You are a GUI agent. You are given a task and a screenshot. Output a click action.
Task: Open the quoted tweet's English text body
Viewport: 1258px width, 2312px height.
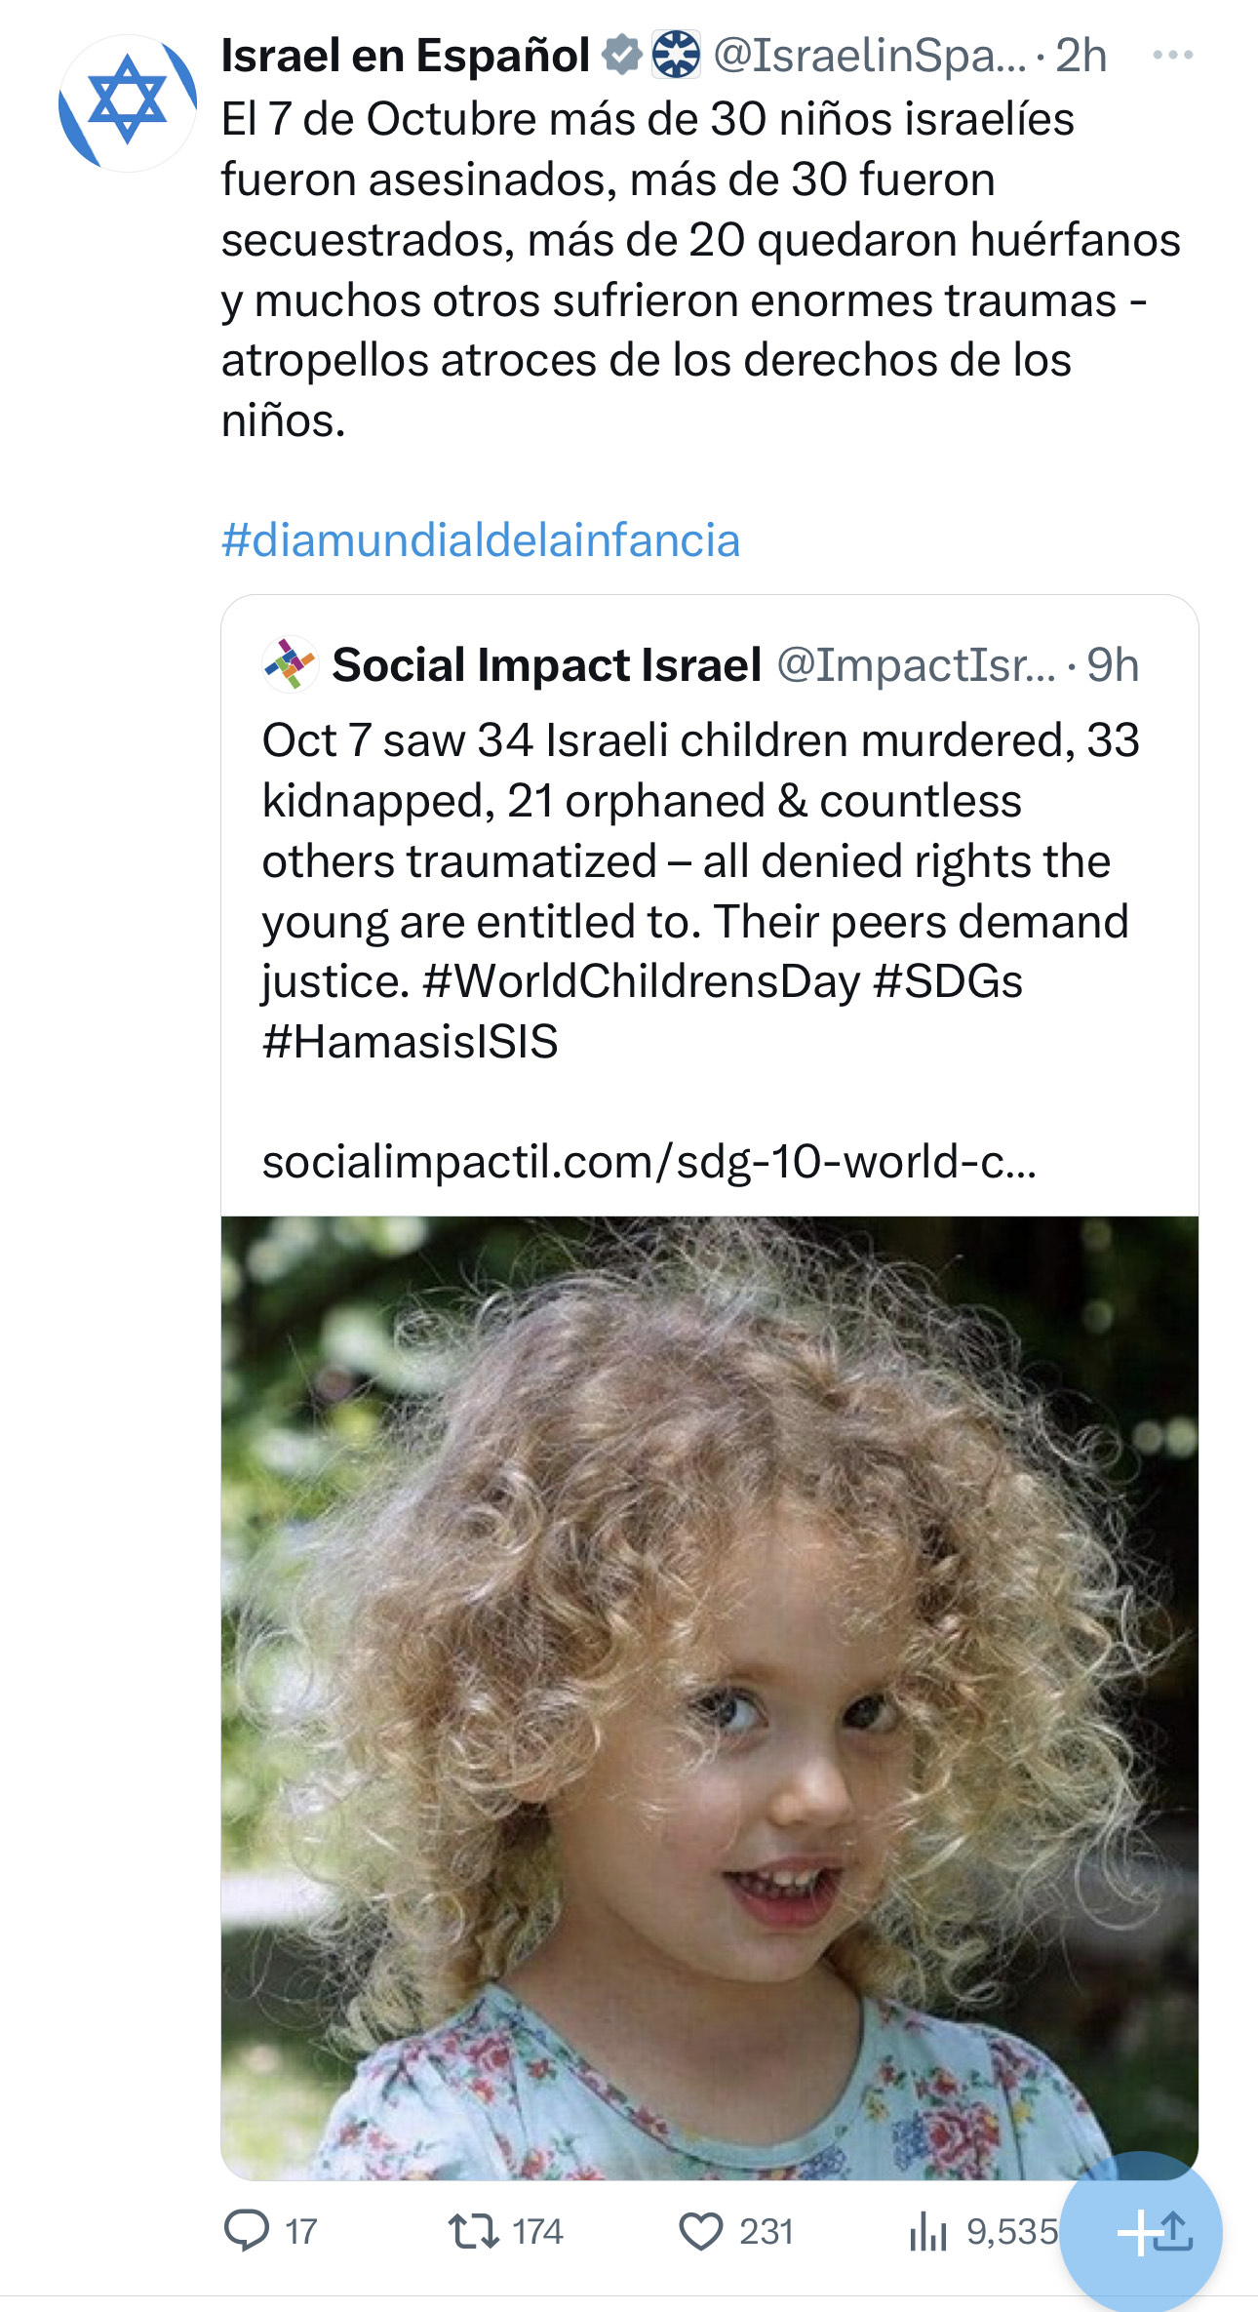[699, 860]
